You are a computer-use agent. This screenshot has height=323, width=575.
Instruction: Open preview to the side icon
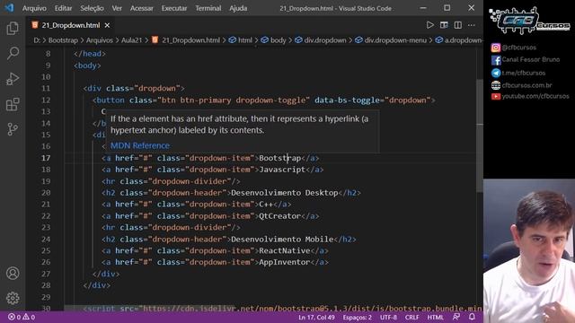click(444, 25)
